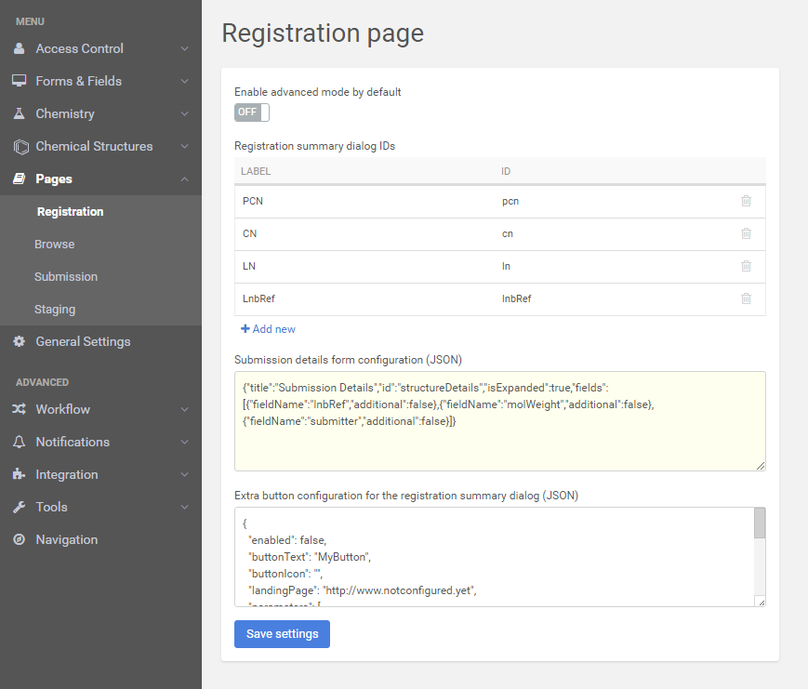Click the Chemistry flask icon
Viewport: 808px width, 689px height.
(19, 113)
